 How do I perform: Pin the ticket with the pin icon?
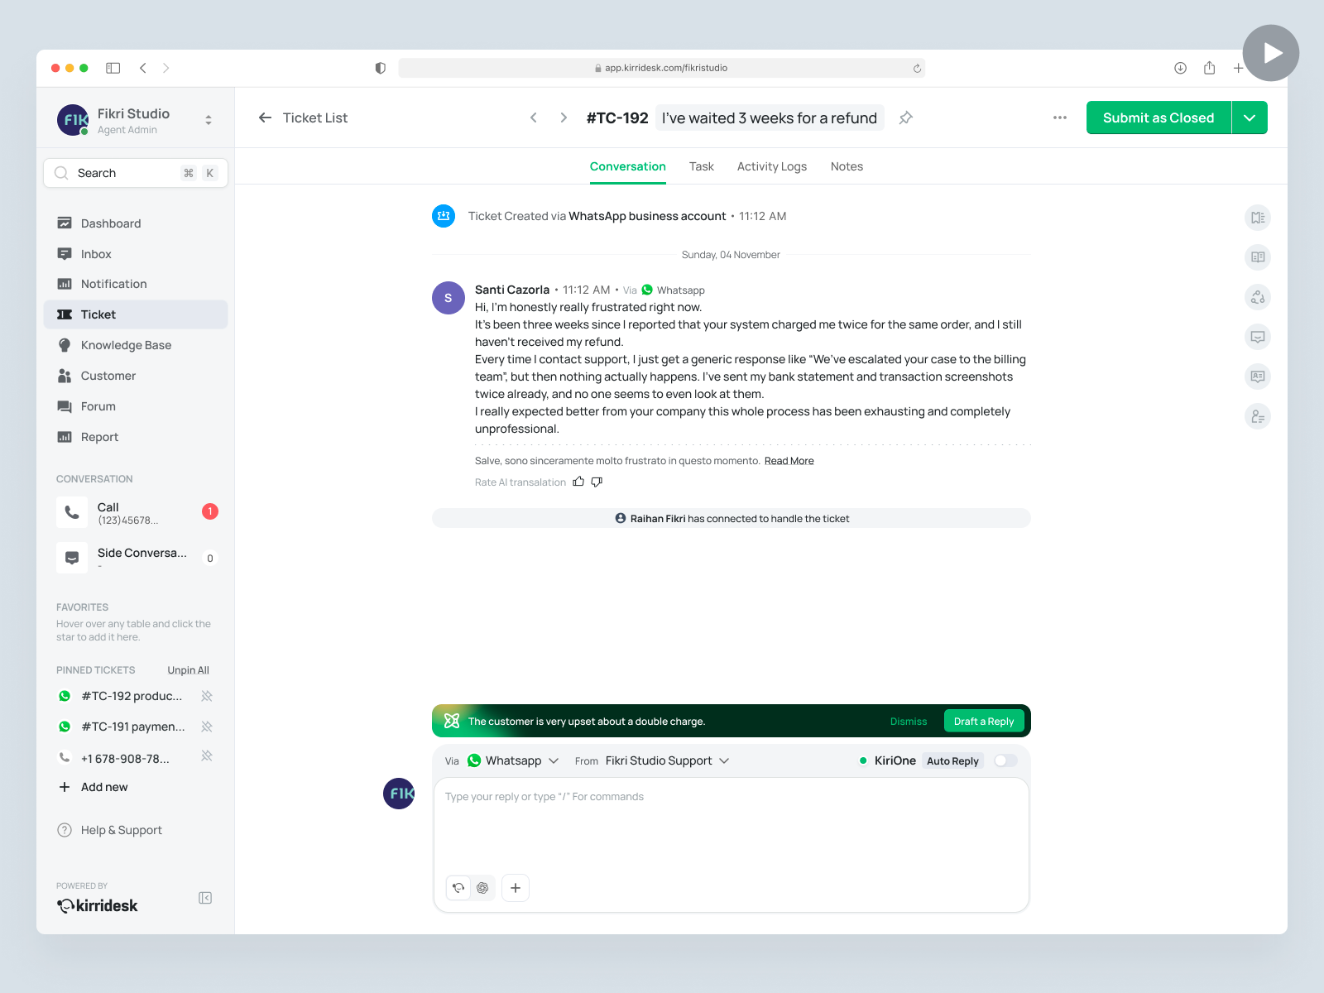click(x=906, y=118)
